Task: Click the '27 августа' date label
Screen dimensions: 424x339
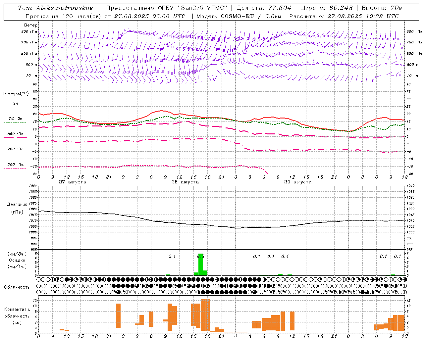Action: click(x=73, y=182)
